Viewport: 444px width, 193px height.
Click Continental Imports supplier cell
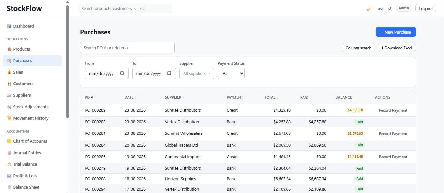tap(183, 157)
